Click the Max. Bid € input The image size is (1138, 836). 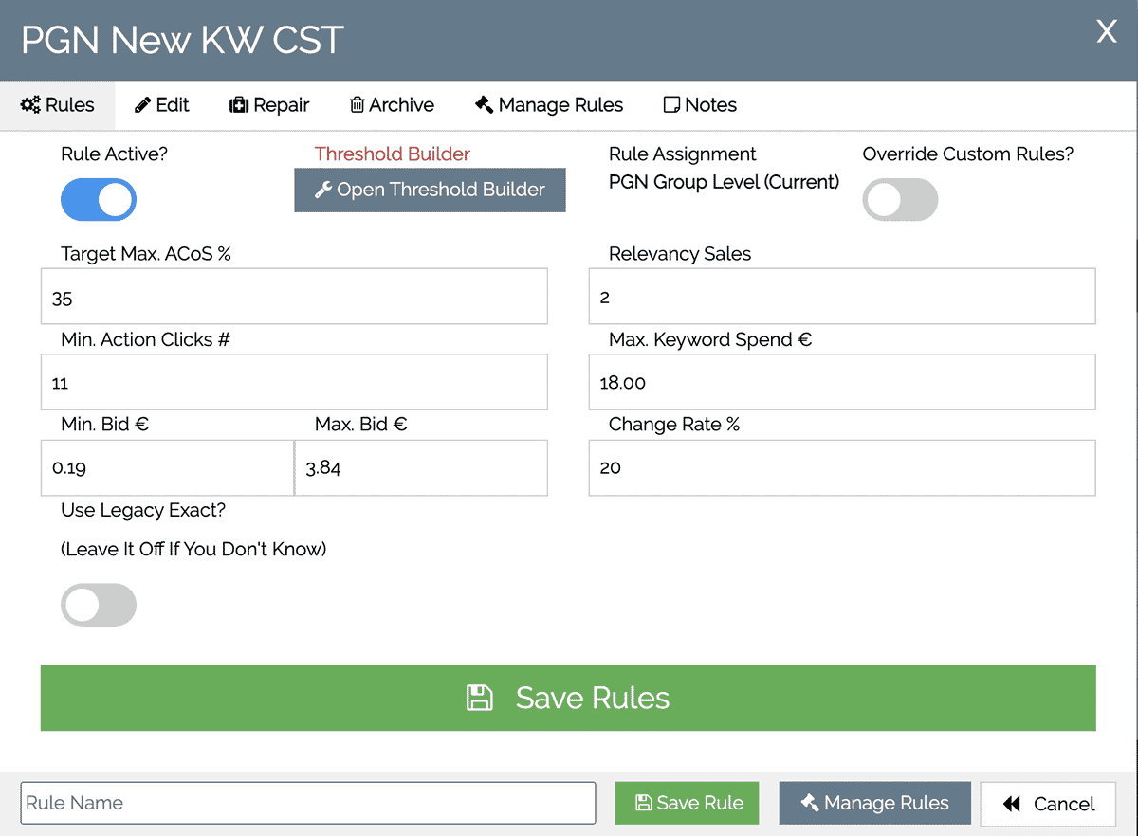421,467
